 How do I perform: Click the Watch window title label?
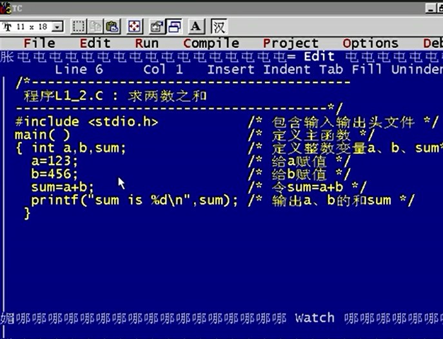tap(315, 318)
